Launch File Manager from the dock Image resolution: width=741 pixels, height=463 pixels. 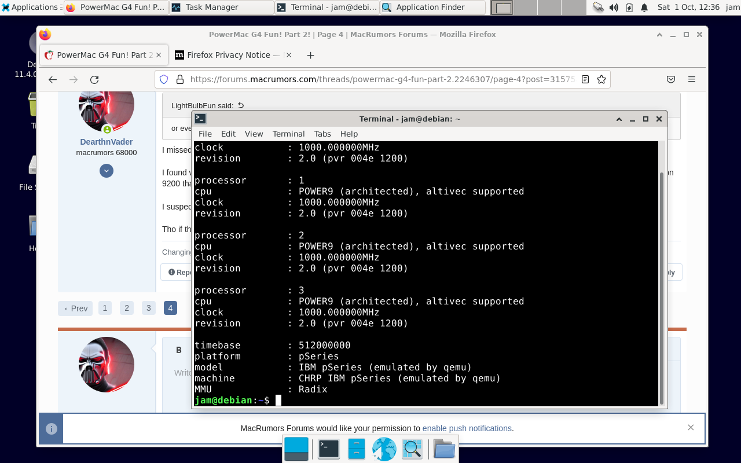(x=357, y=449)
